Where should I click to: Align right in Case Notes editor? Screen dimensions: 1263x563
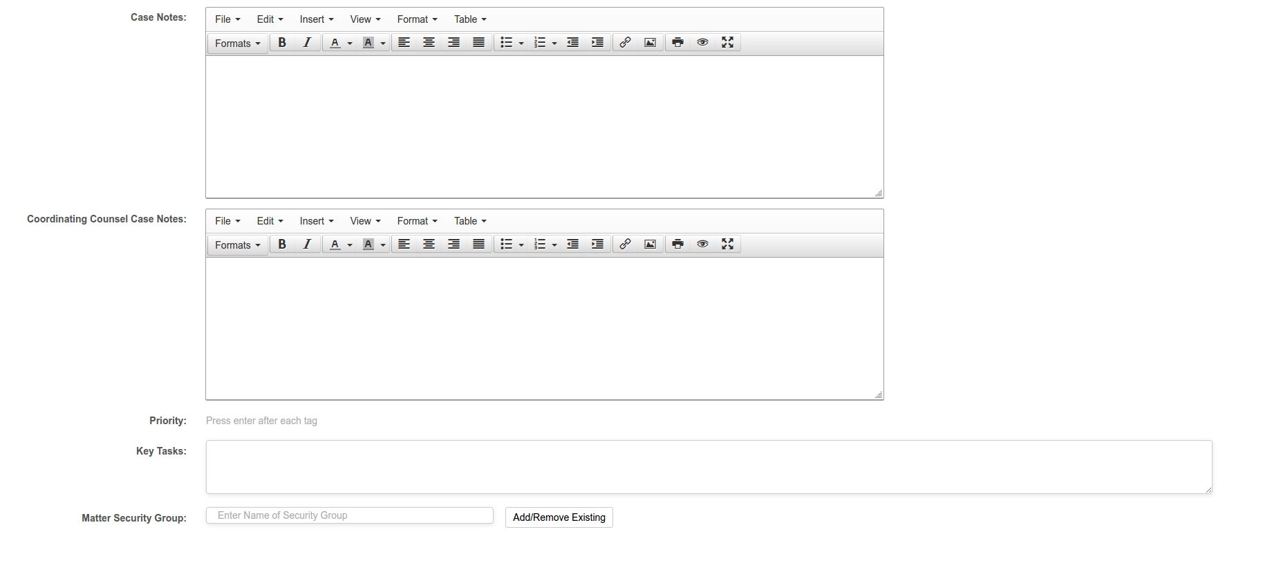coord(454,43)
